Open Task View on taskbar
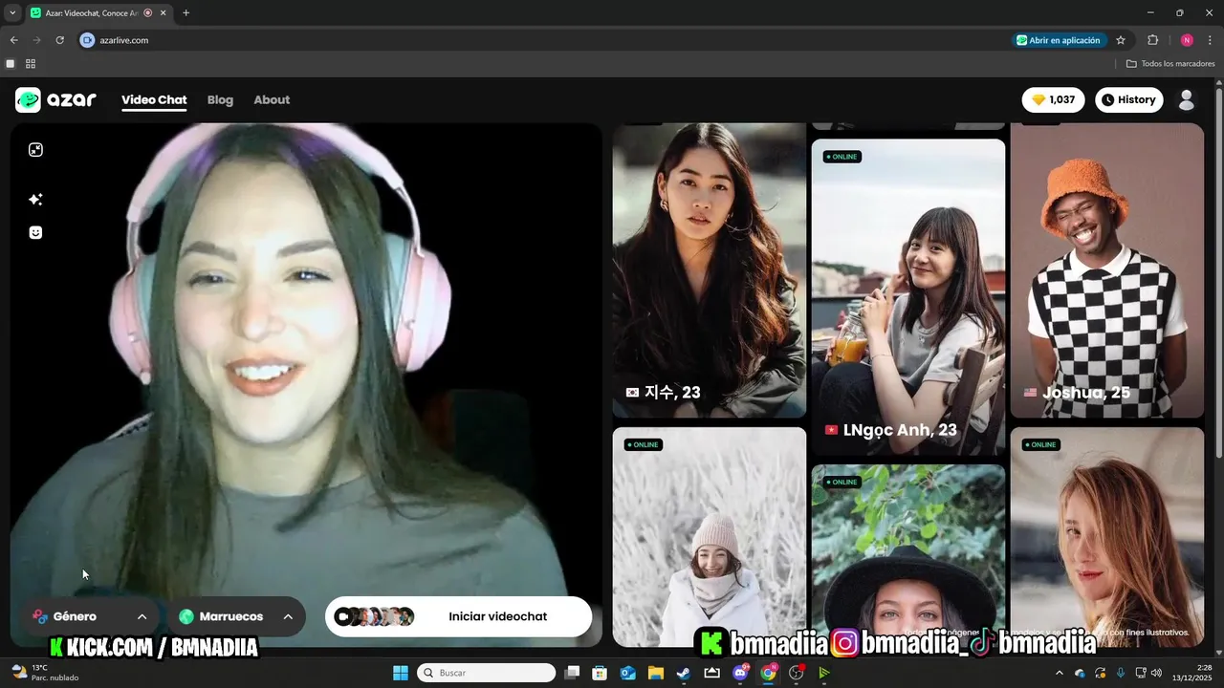This screenshot has width=1224, height=688. (x=572, y=673)
